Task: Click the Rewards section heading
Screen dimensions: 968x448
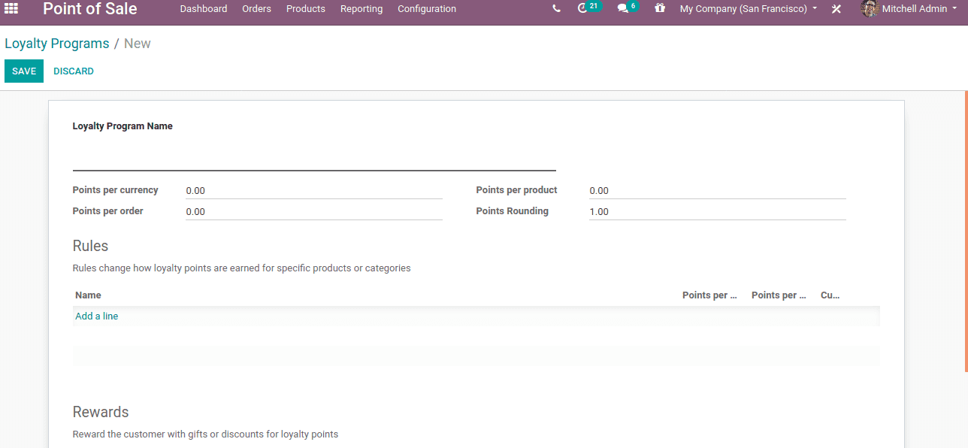Action: pyautogui.click(x=101, y=412)
